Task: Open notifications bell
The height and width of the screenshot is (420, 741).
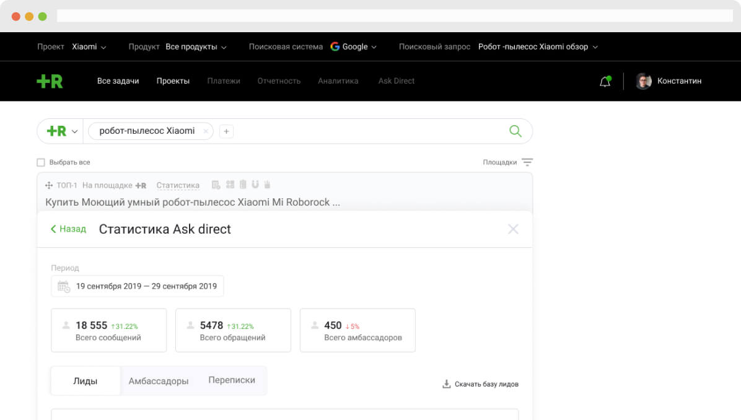Action: (x=605, y=81)
